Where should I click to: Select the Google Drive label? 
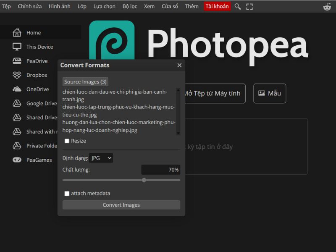coord(42,103)
